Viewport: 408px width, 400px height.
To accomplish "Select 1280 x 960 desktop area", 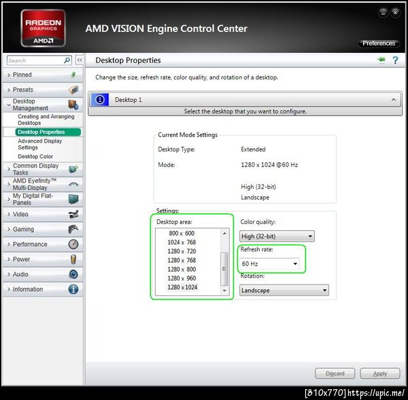I will (x=182, y=278).
